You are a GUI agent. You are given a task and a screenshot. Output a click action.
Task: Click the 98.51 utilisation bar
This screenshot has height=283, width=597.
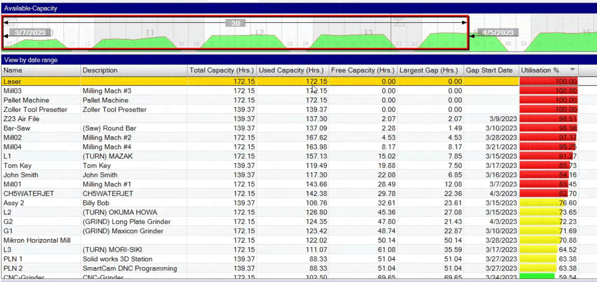click(x=548, y=119)
